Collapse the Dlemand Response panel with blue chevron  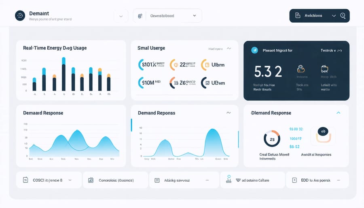339,113
